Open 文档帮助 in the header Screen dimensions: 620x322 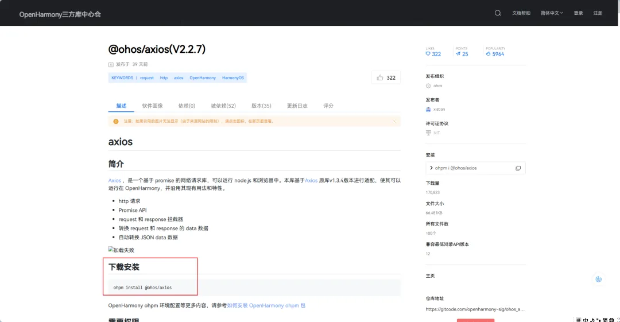point(521,13)
